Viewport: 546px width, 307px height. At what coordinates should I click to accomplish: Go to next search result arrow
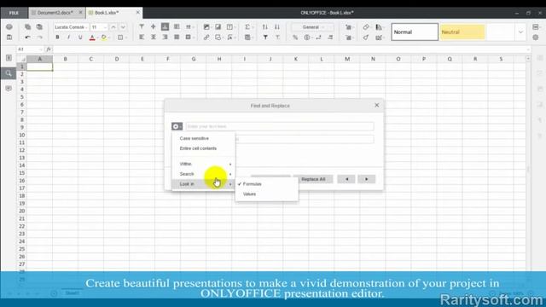click(x=366, y=179)
